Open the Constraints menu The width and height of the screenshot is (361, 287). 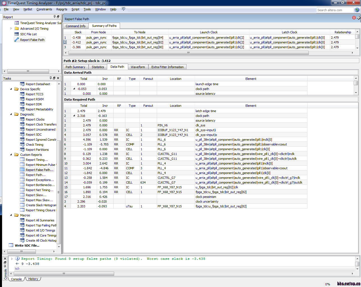[x=44, y=9]
